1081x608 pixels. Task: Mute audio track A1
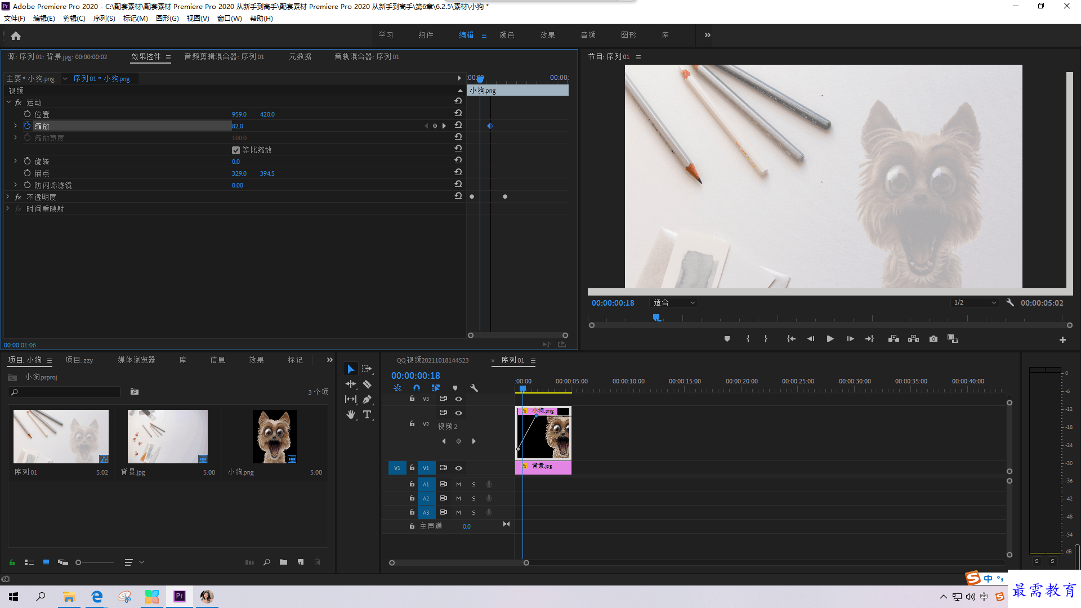(458, 484)
